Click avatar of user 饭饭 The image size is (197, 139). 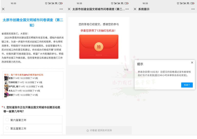[x=6, y=78]
